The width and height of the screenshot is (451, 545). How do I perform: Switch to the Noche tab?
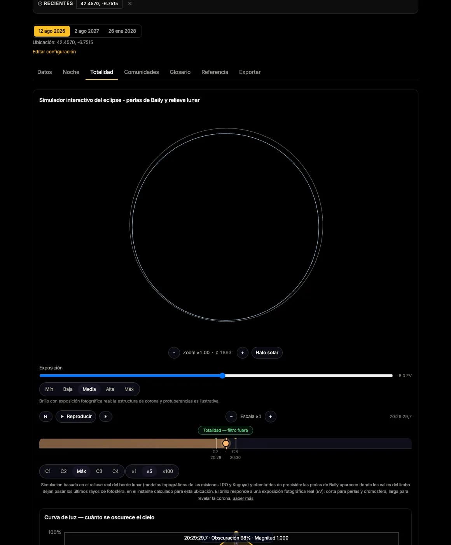click(71, 72)
